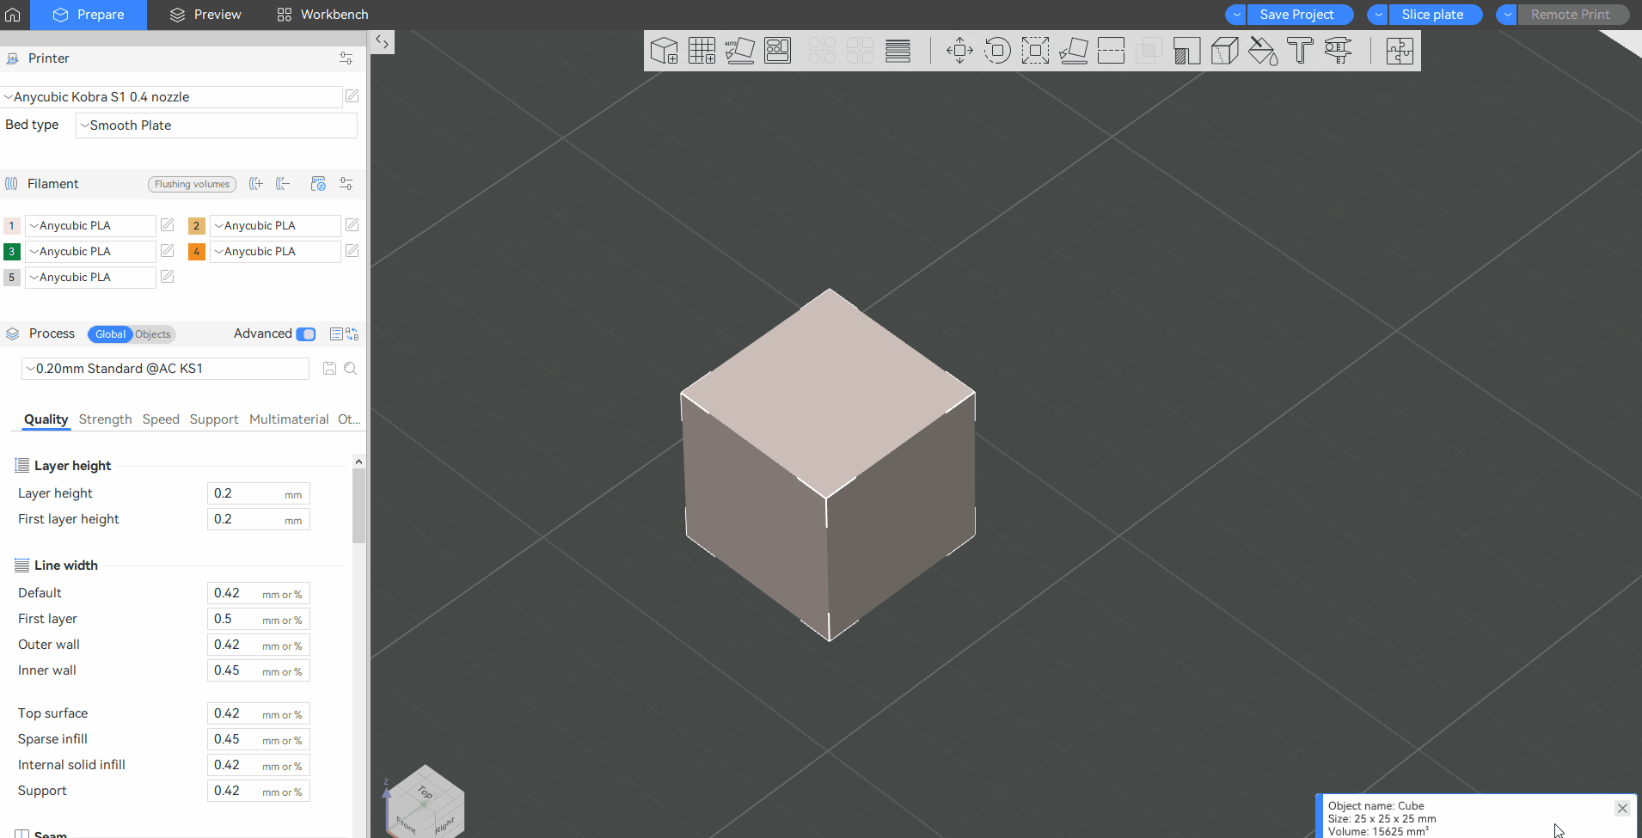Viewport: 1642px width, 838px height.
Task: Switch to the Workbench tab
Action: (x=322, y=15)
